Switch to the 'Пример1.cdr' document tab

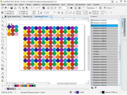point(27,16)
